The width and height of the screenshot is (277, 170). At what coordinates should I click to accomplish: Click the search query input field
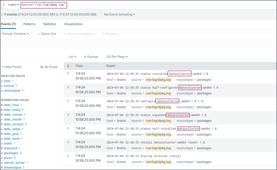pyautogui.click(x=162, y=5)
